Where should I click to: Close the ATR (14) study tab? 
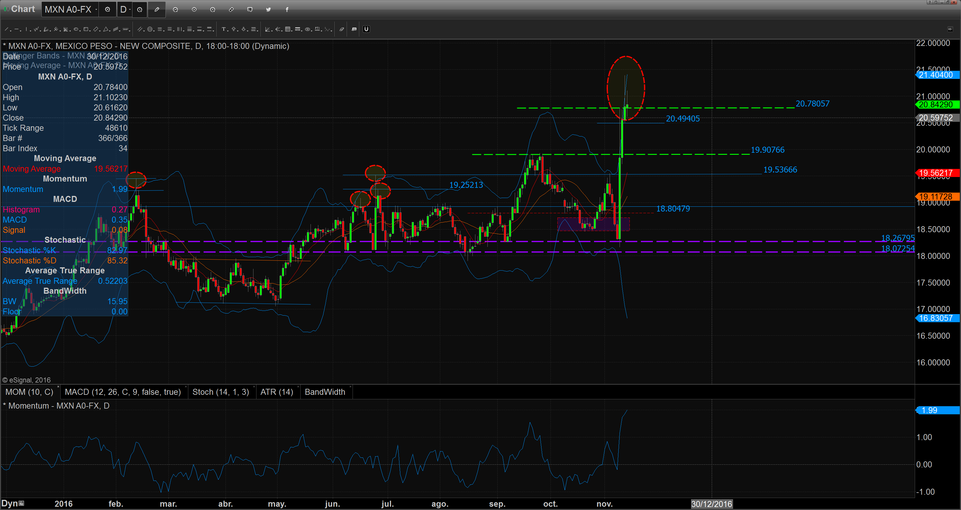[298, 387]
